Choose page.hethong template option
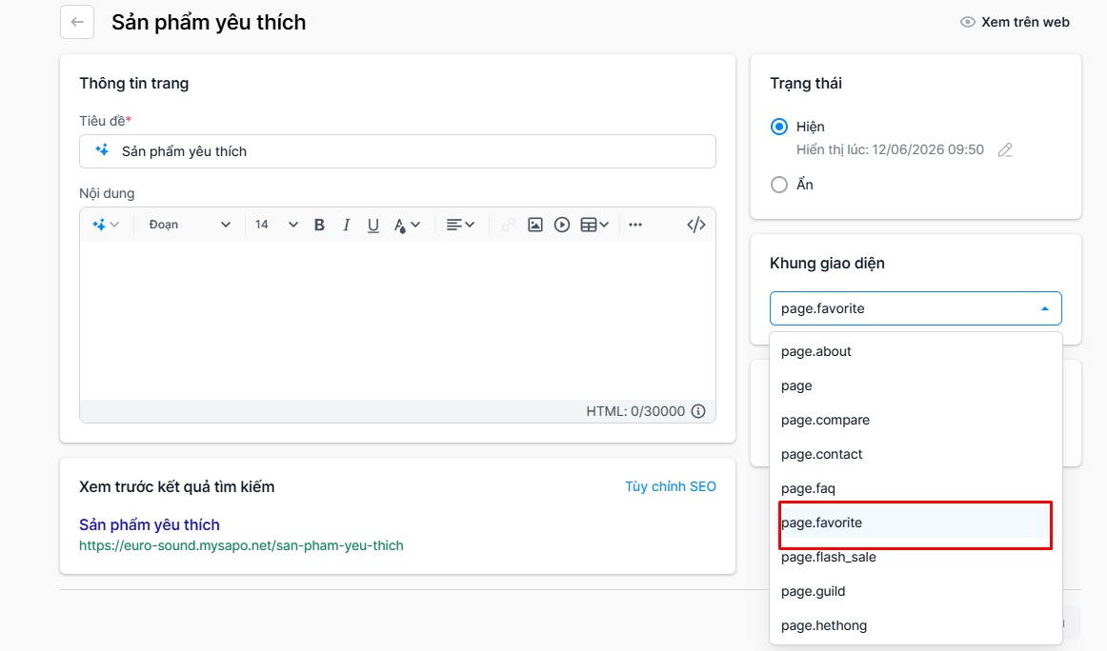 pyautogui.click(x=916, y=625)
